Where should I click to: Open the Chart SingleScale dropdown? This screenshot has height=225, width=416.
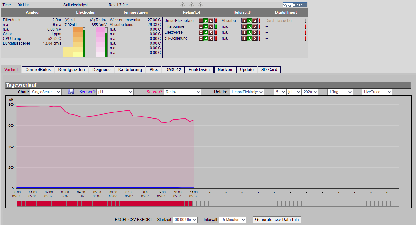point(46,92)
